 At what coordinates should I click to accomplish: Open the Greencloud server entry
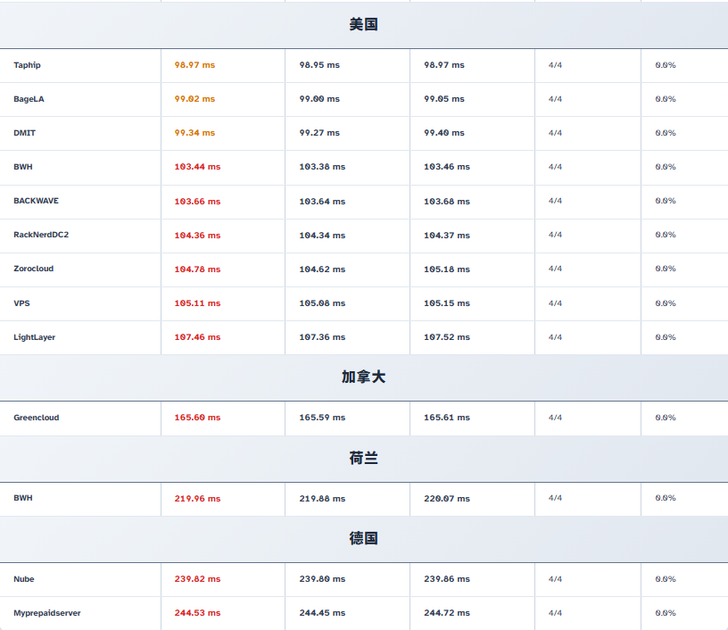click(37, 418)
